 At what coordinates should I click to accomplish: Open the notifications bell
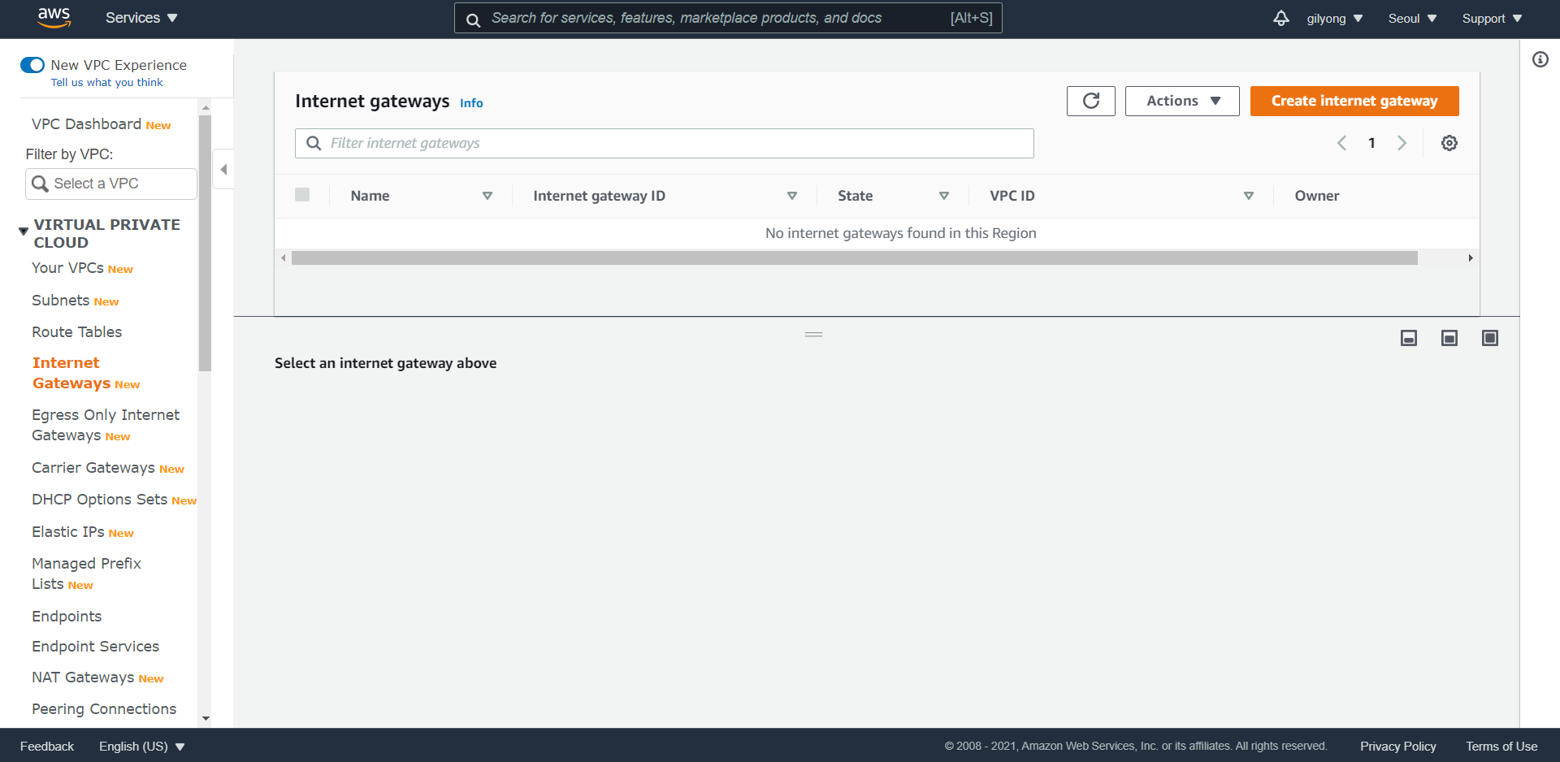pyautogui.click(x=1281, y=18)
